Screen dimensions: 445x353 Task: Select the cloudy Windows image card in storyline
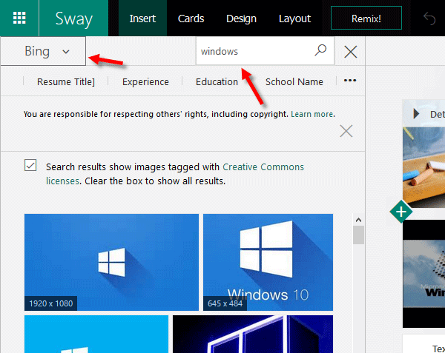(423, 274)
